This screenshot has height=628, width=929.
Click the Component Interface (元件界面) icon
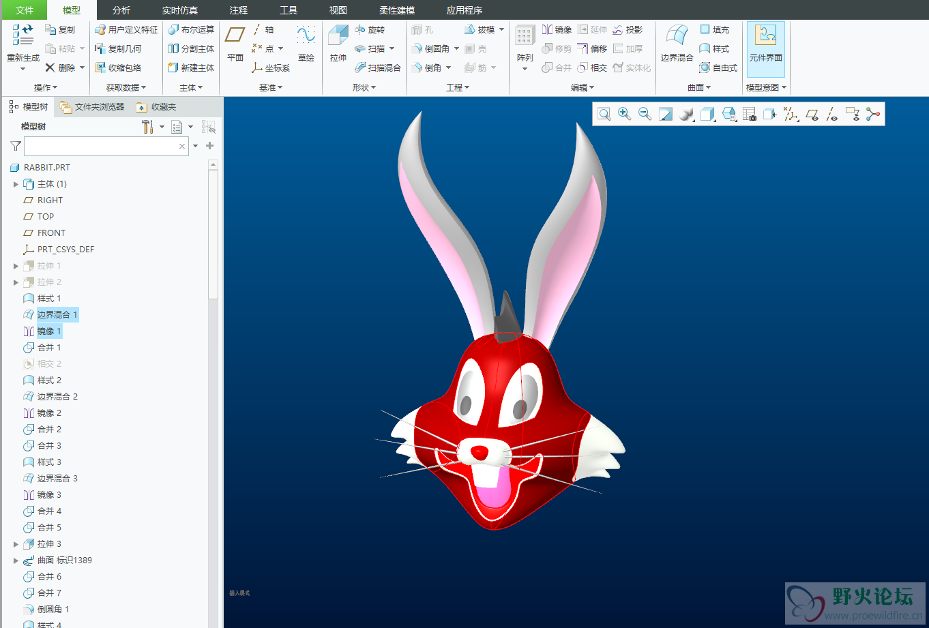[765, 35]
